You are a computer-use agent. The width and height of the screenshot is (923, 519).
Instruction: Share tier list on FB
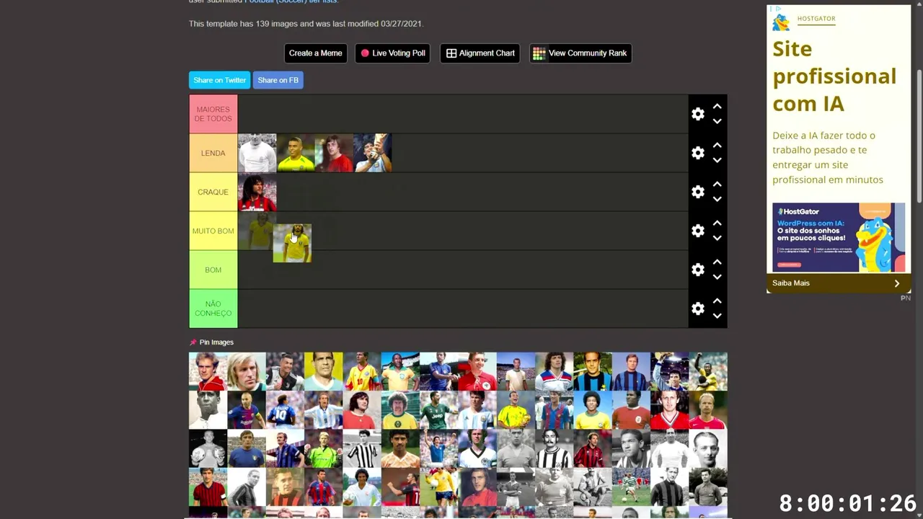278,80
